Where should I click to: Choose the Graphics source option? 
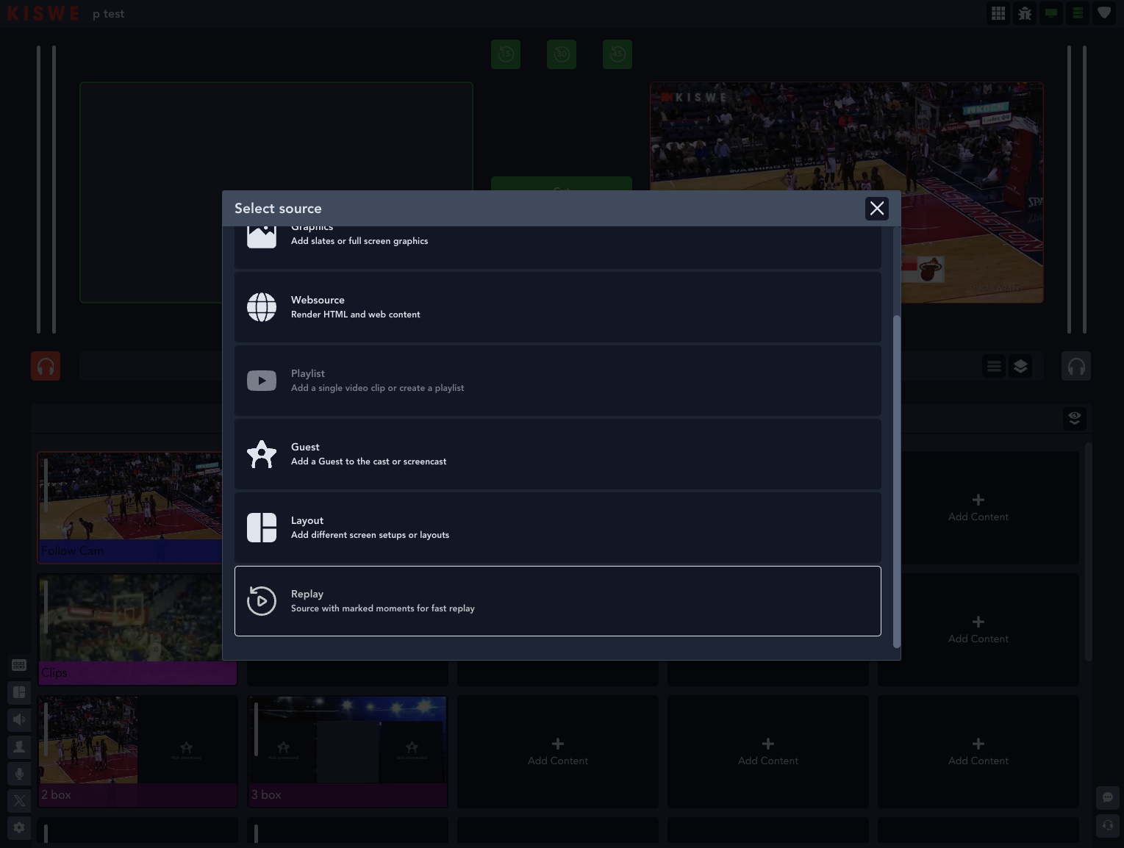point(557,248)
